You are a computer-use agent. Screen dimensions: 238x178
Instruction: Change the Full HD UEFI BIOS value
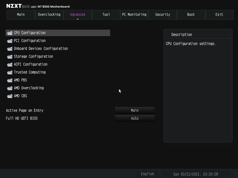click(x=135, y=118)
